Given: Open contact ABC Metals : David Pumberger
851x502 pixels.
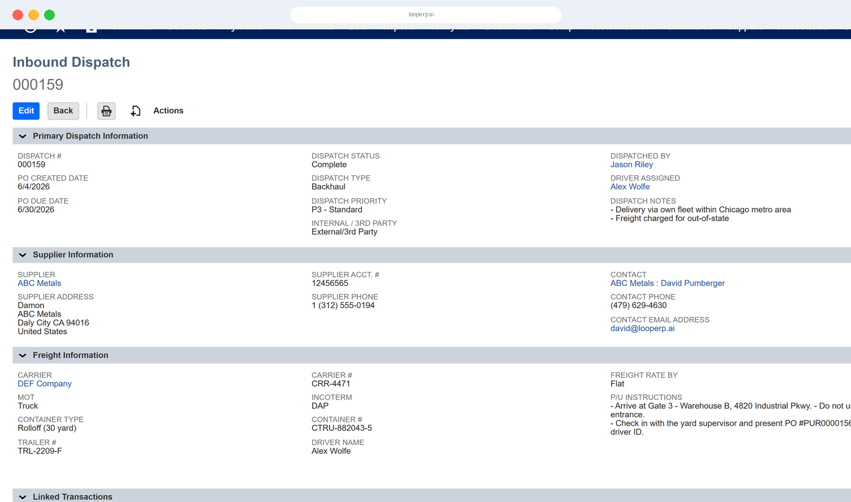Looking at the screenshot, I should (x=668, y=283).
